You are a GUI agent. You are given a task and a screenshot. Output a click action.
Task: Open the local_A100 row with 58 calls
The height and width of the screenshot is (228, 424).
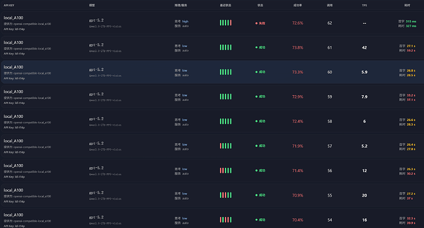click(x=212, y=122)
